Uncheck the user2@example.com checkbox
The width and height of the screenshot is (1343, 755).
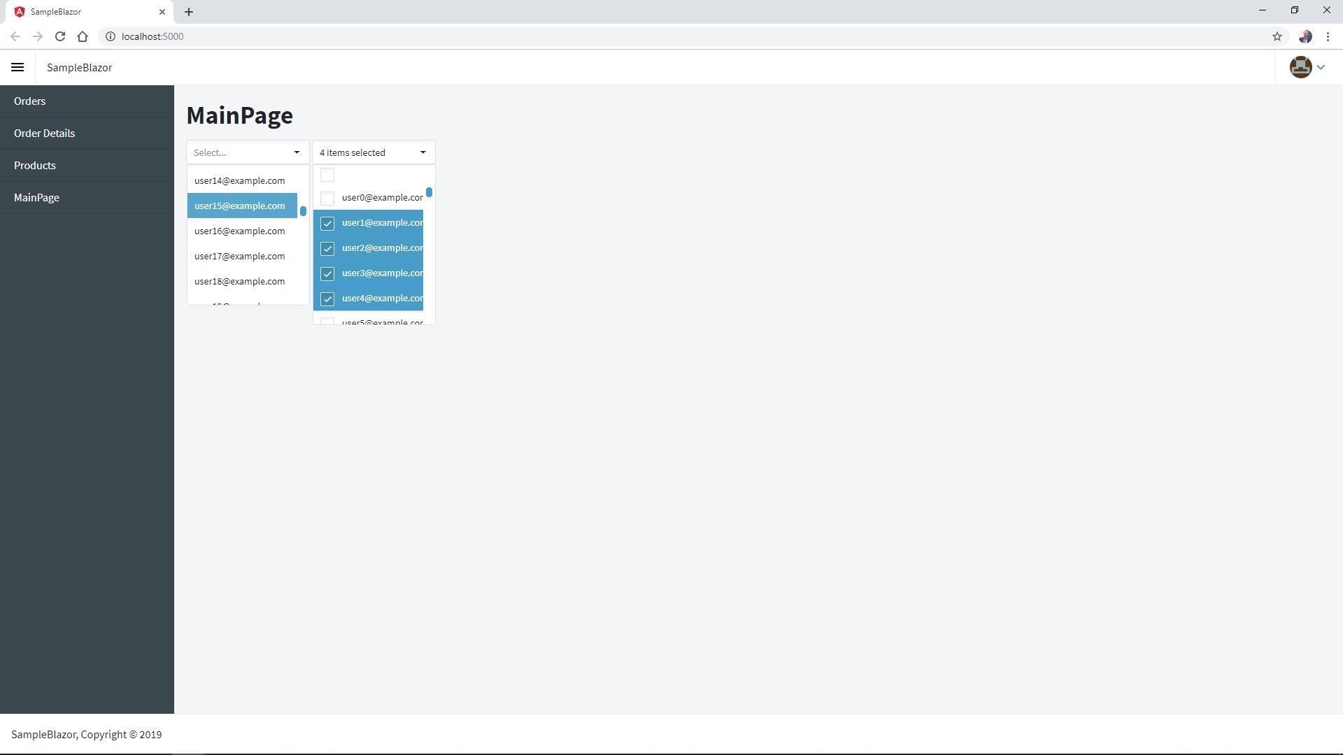(x=327, y=249)
